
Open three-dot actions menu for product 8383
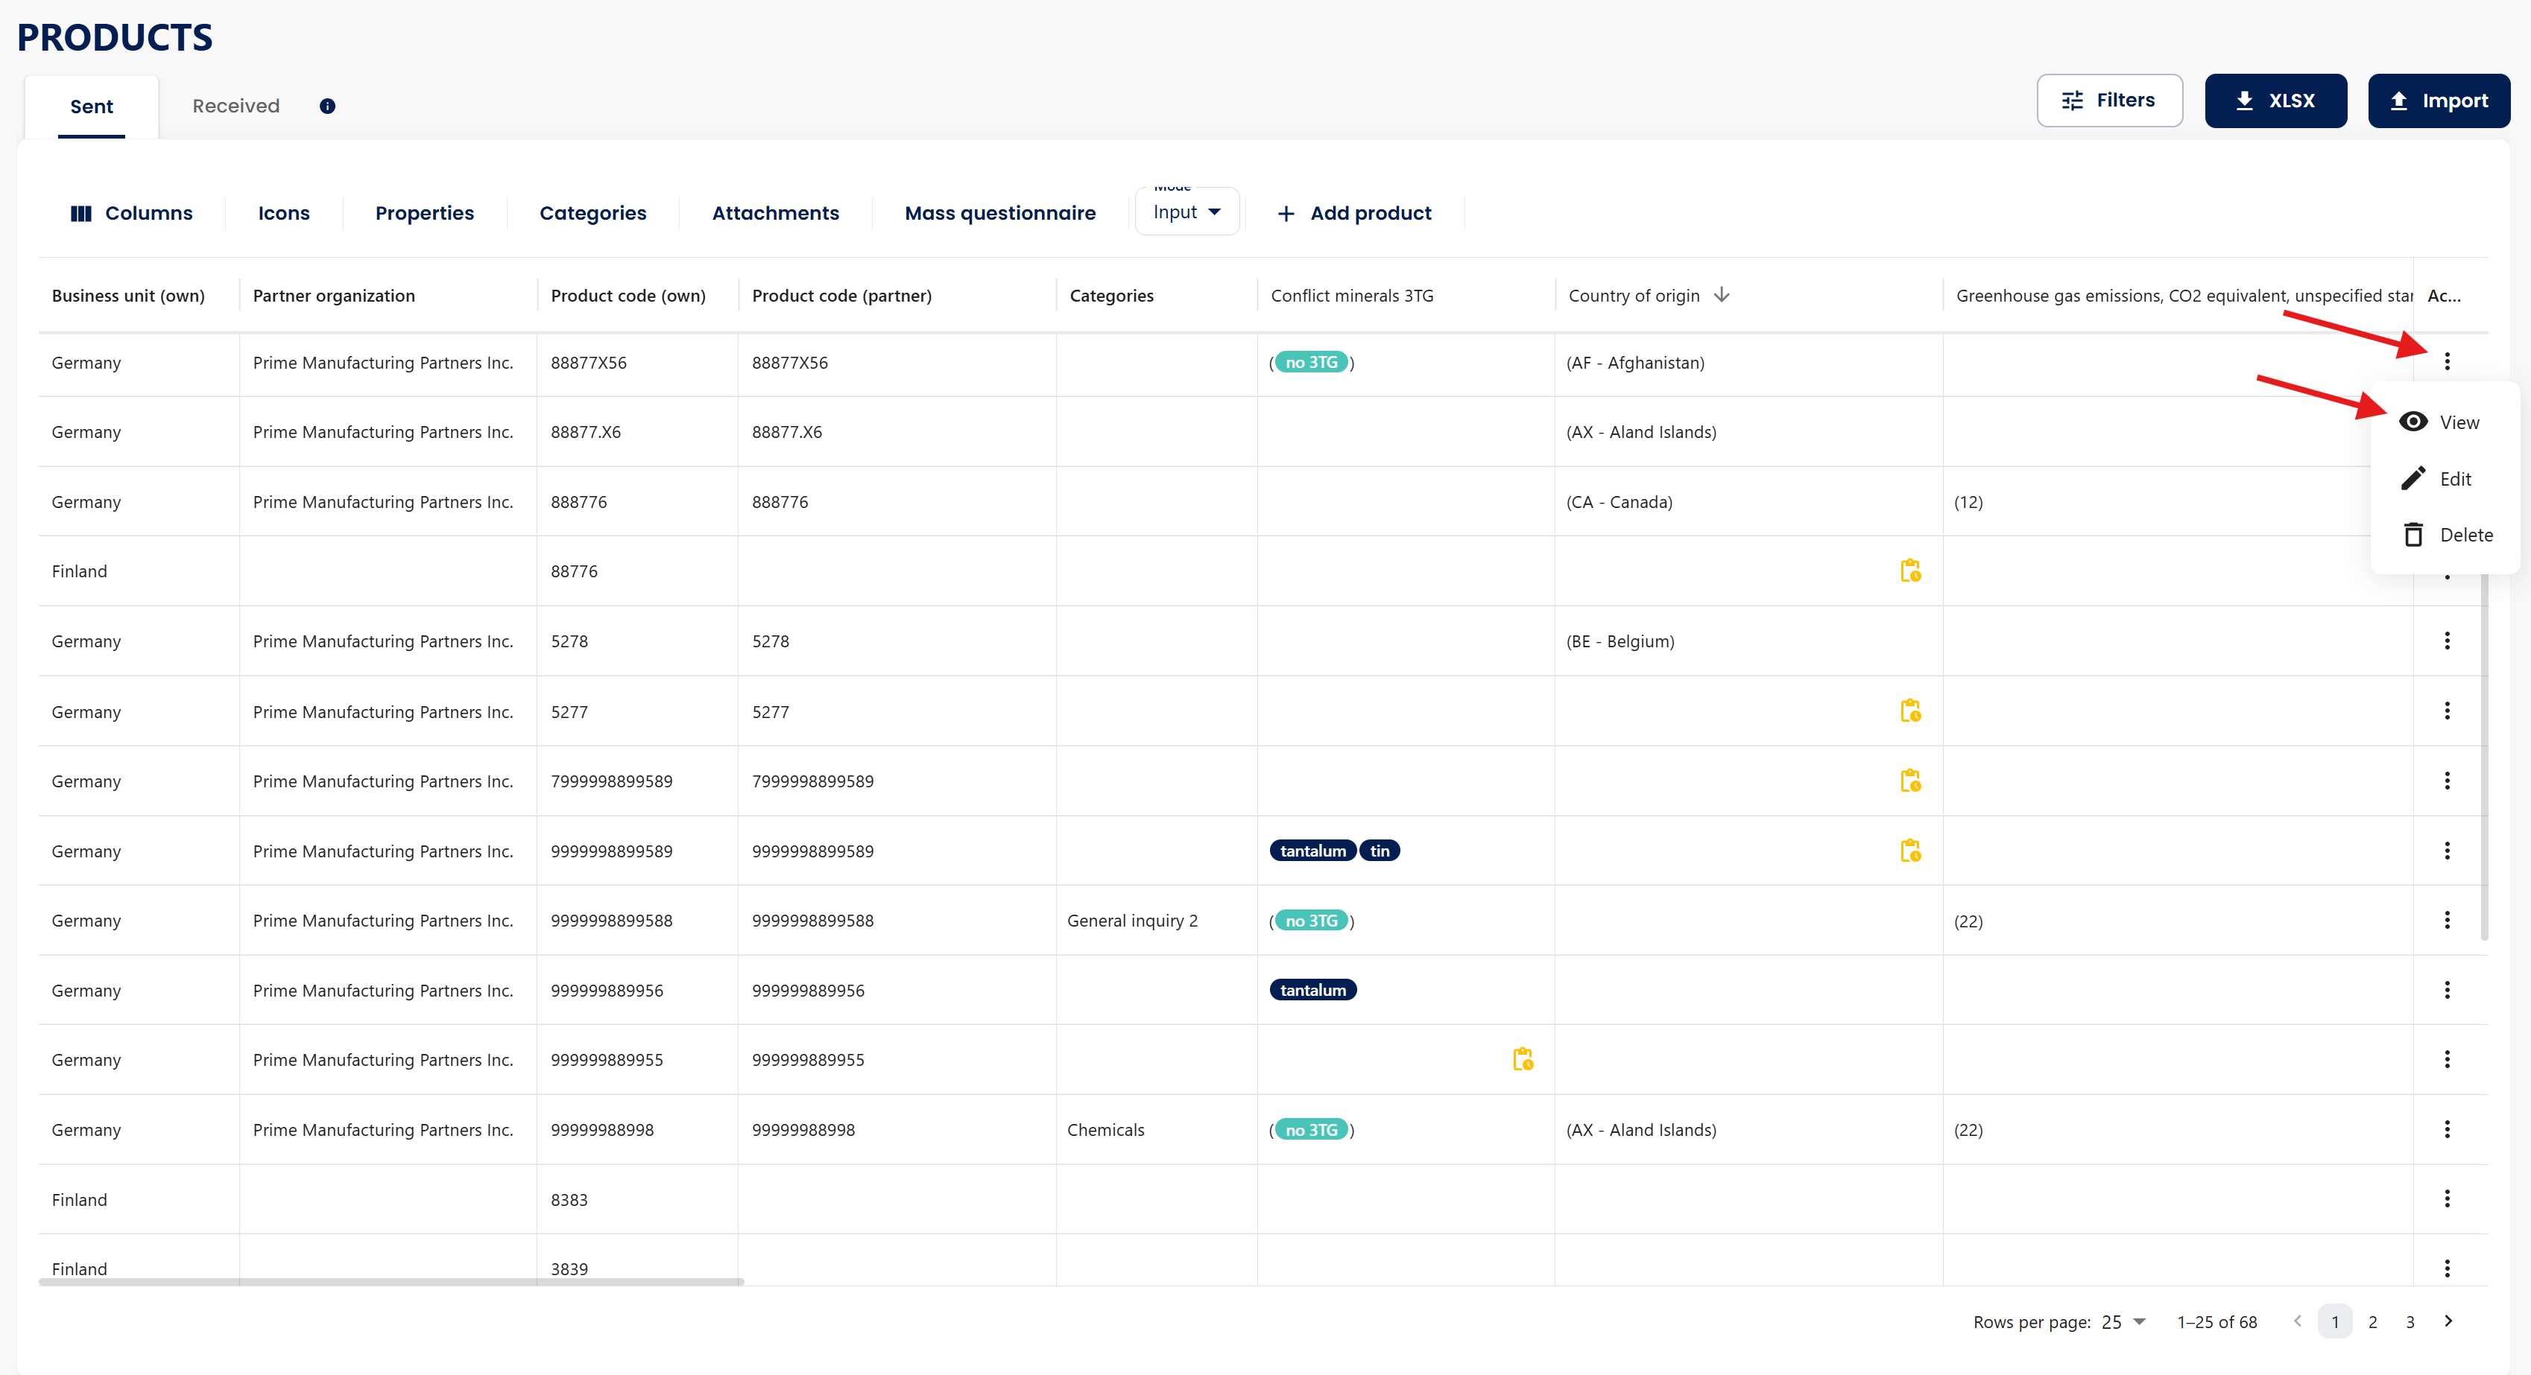[x=2447, y=1198]
